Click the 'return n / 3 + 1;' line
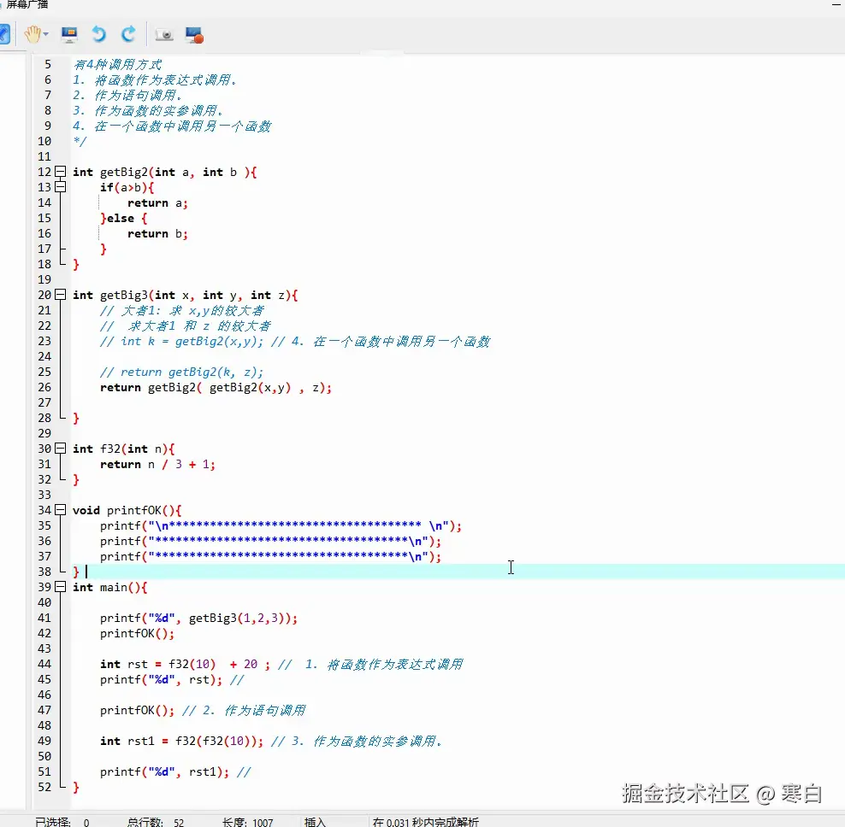 157,464
